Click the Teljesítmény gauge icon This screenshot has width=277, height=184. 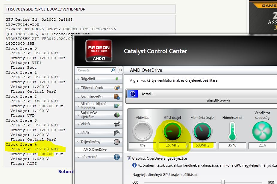(x=117, y=142)
